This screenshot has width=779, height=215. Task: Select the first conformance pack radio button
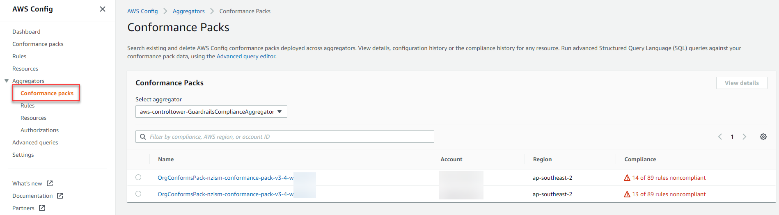tap(138, 177)
